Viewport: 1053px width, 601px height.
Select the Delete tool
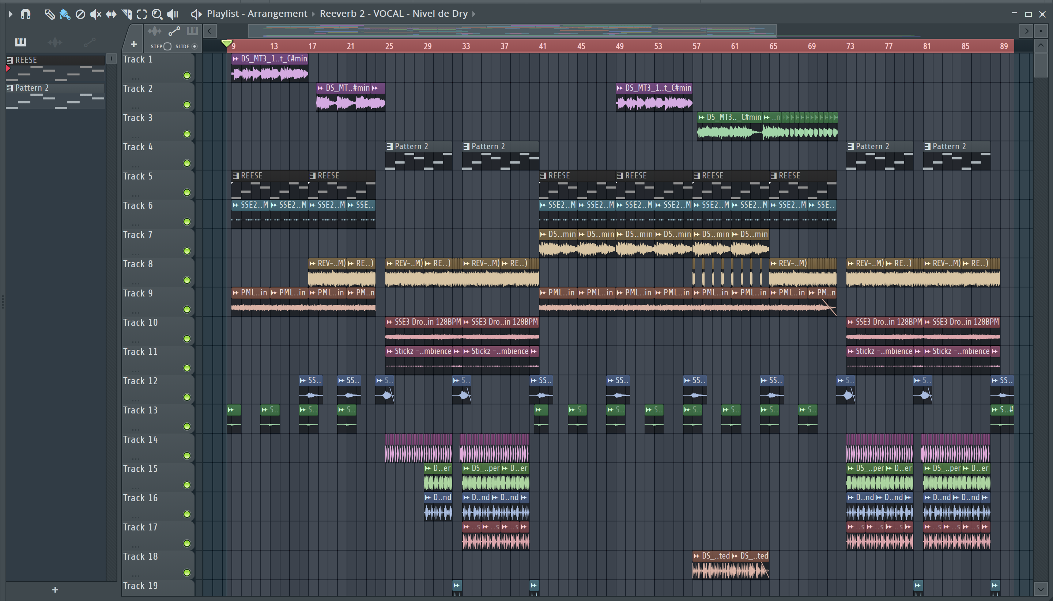[x=80, y=14]
